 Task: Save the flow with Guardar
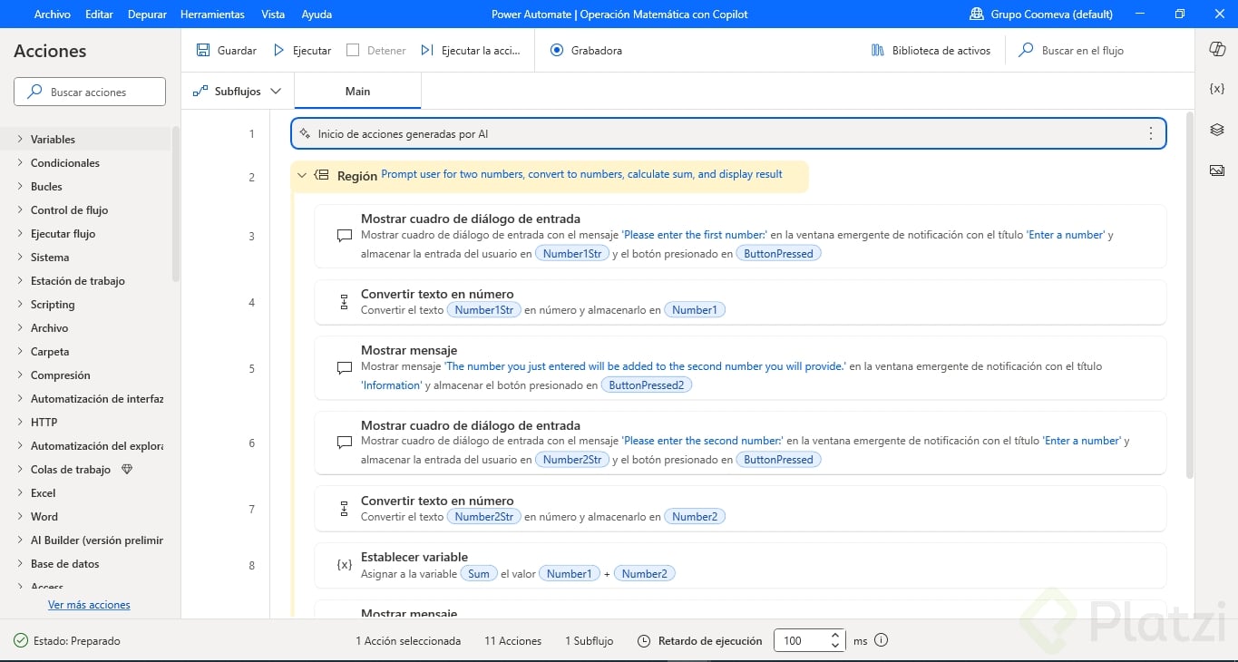coord(227,51)
